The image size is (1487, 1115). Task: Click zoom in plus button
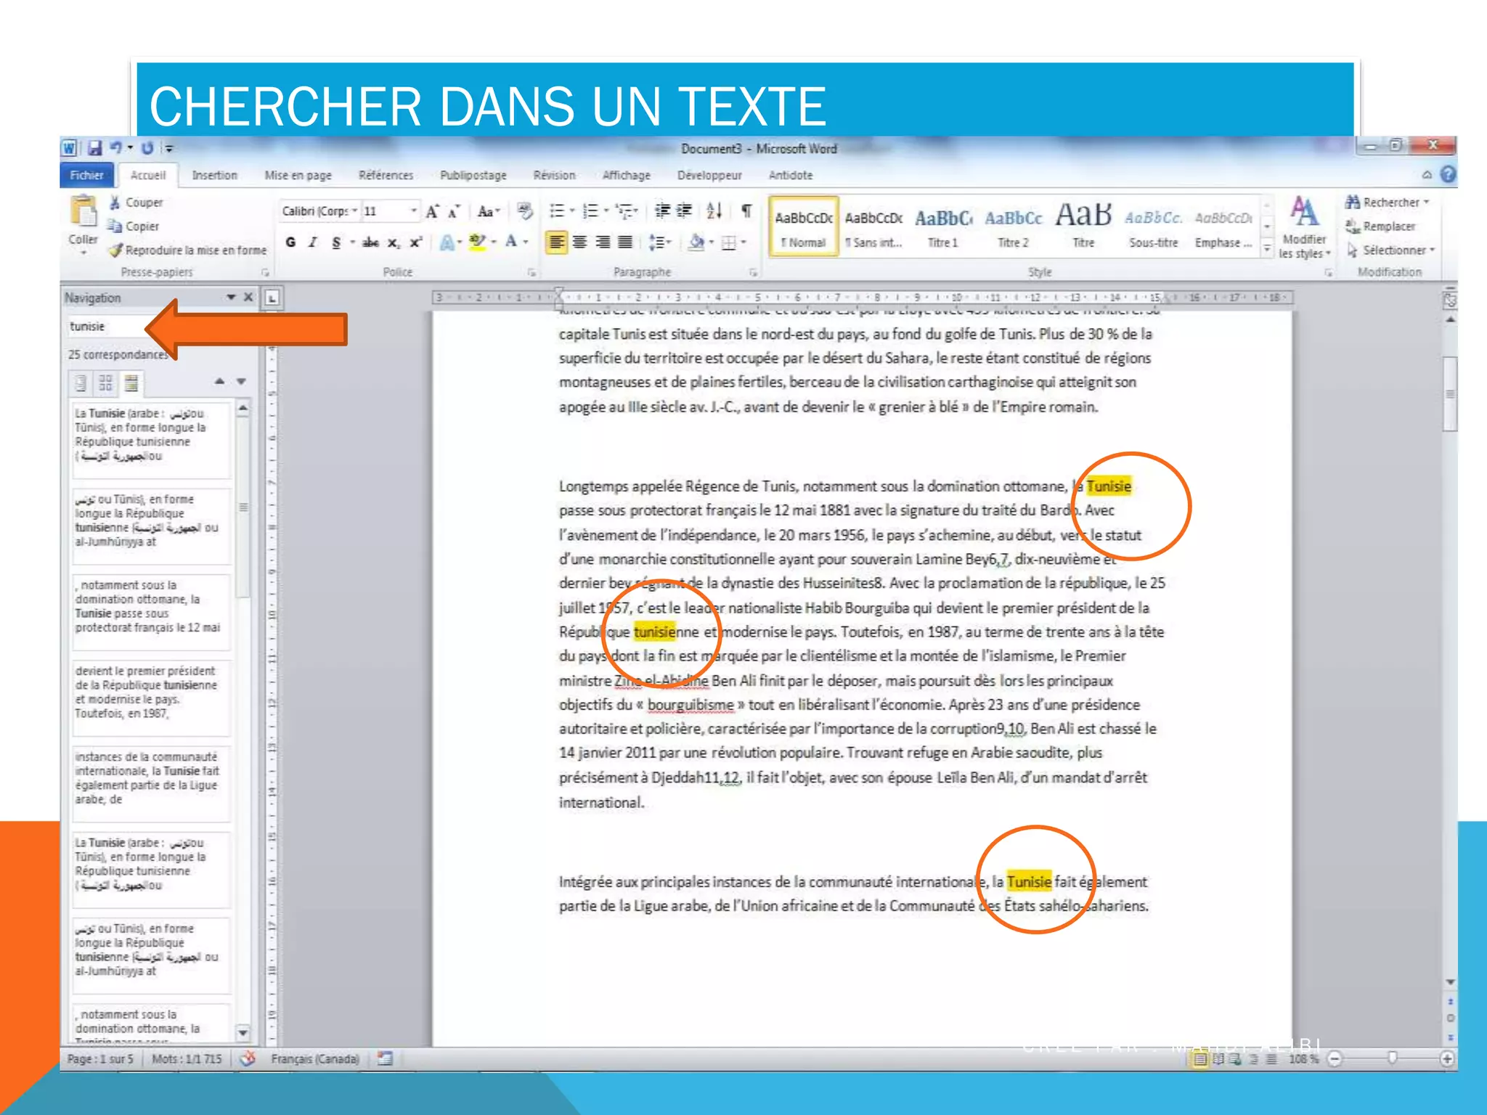tap(1447, 1059)
